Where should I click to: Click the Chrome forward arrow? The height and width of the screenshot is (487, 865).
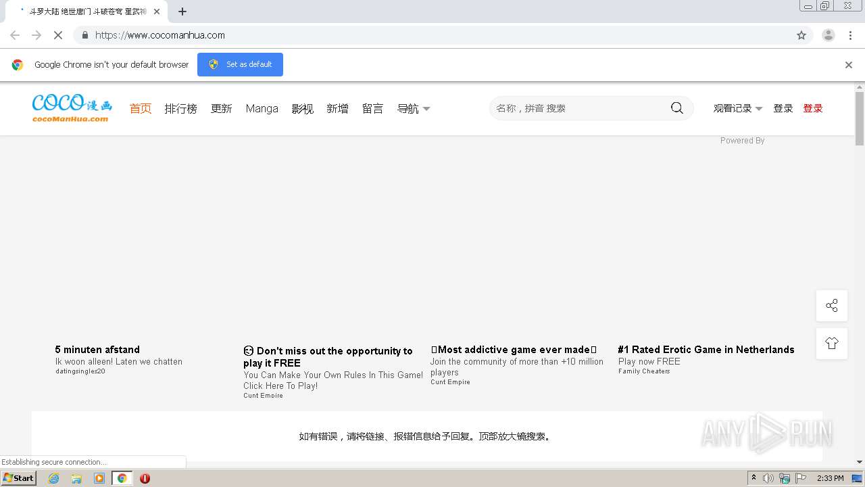36,35
